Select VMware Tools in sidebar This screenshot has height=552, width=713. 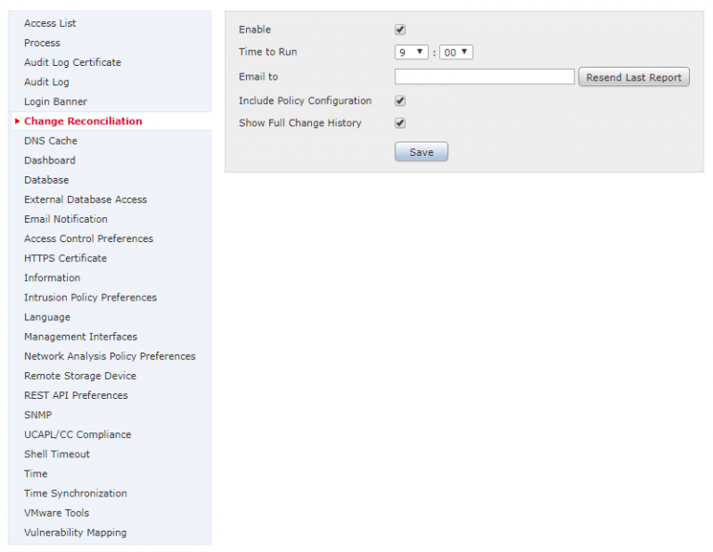[x=57, y=512]
